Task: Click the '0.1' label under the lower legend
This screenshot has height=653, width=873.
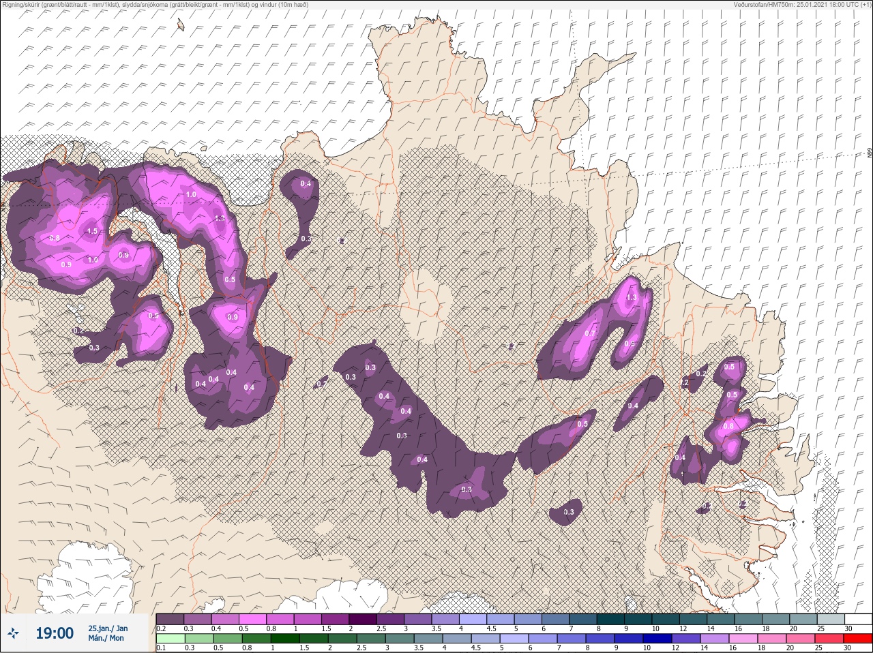Action: coord(161,648)
